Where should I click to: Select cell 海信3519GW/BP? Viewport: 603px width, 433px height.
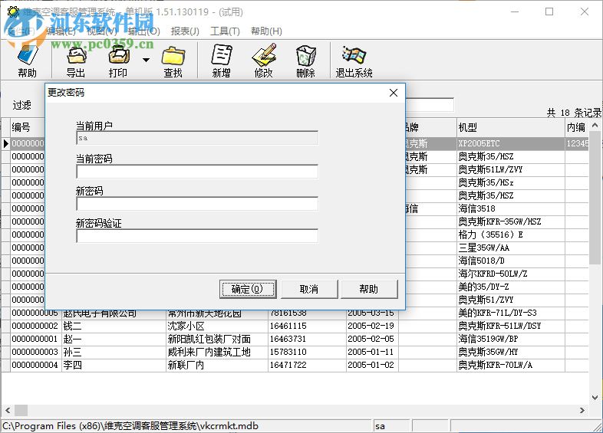(510, 339)
